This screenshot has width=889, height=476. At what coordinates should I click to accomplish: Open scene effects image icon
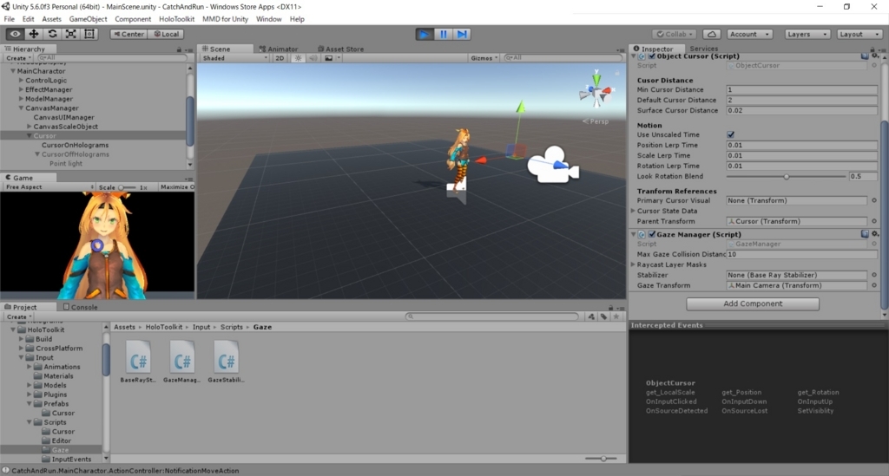click(x=328, y=58)
